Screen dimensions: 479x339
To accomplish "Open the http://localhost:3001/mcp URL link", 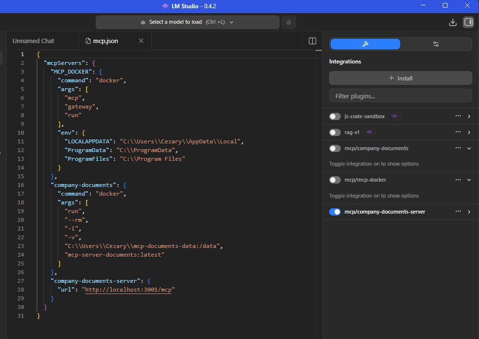I will pyautogui.click(x=128, y=290).
